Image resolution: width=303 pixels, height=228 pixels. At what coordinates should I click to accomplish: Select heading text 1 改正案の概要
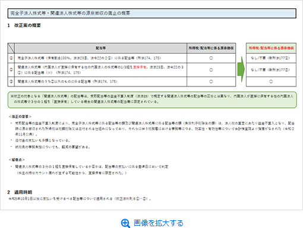pos(24,25)
